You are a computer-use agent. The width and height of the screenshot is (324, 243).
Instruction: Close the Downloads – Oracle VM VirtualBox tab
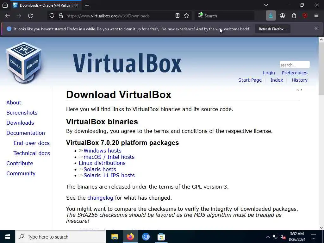77,5
